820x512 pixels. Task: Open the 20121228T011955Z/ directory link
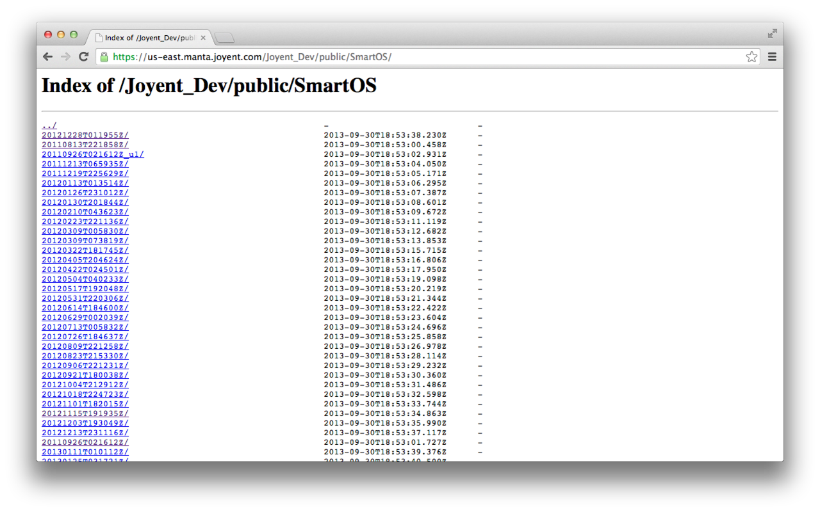pyautogui.click(x=85, y=135)
